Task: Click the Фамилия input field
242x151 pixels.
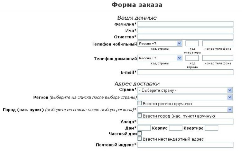Action: (x=185, y=24)
